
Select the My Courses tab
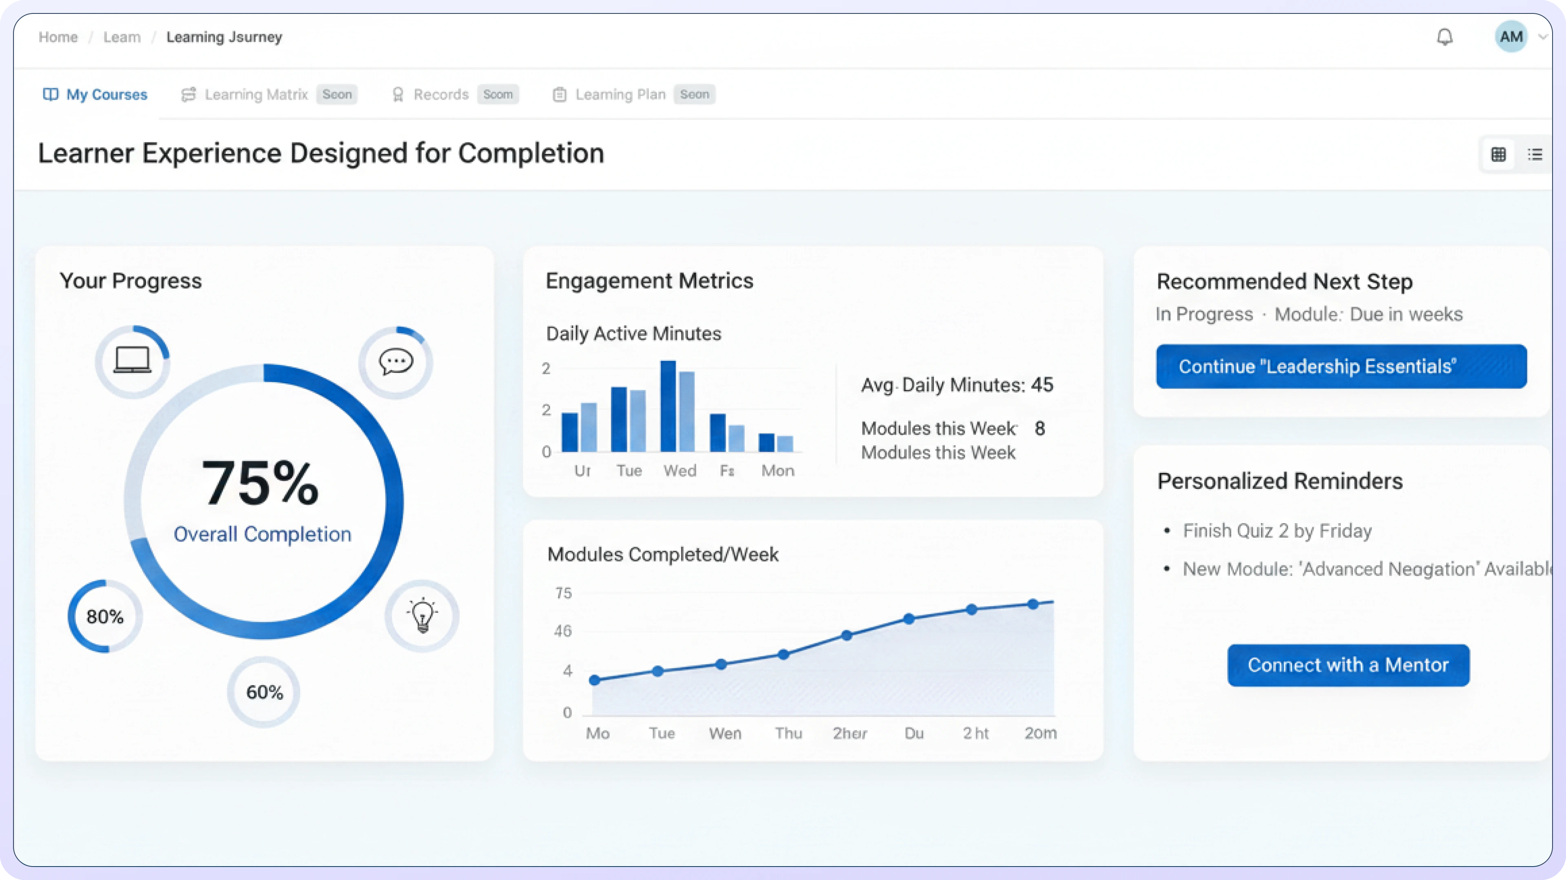tap(95, 95)
